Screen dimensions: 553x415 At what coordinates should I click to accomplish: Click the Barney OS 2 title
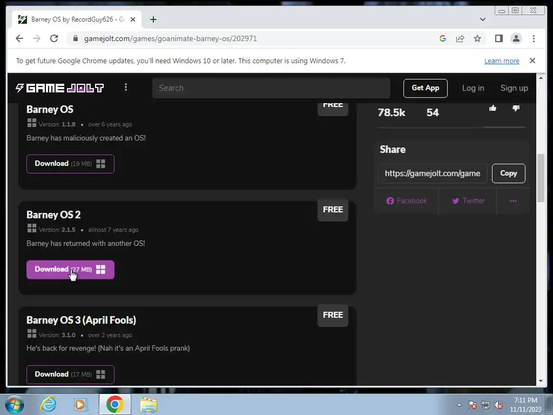(53, 215)
